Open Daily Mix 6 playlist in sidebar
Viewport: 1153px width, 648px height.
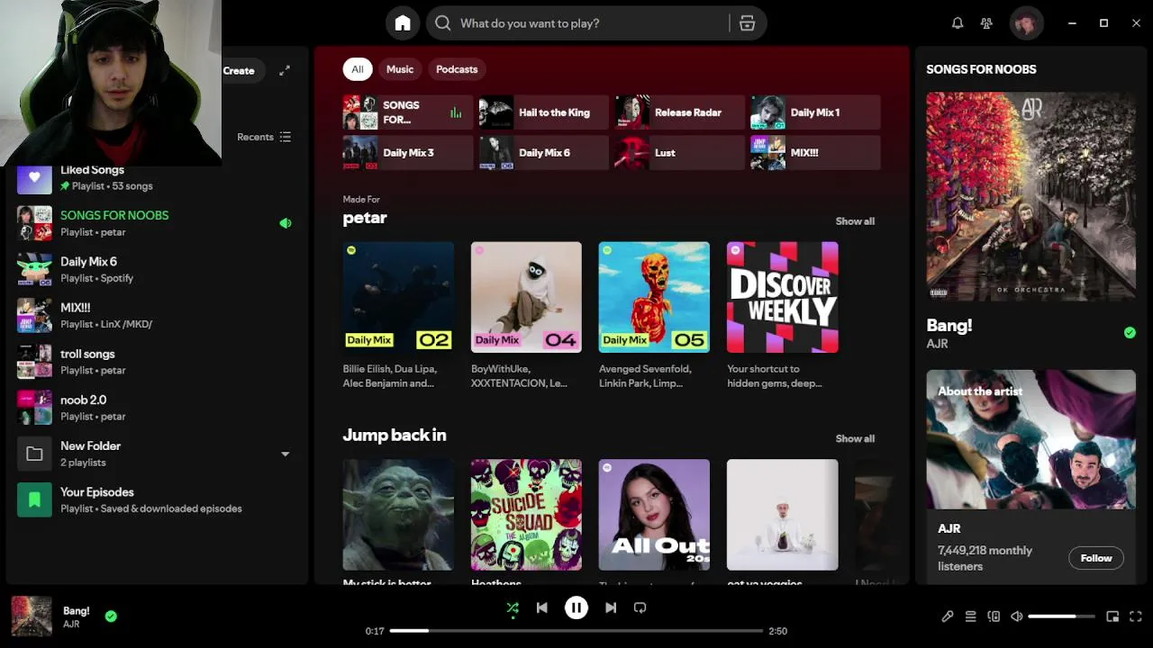coord(158,269)
